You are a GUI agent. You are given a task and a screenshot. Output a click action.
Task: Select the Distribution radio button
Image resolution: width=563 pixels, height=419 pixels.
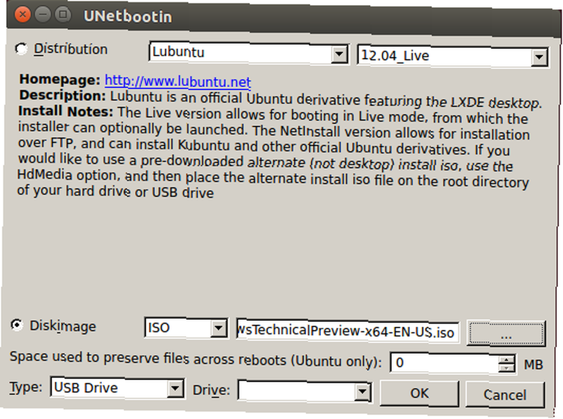[x=21, y=49]
